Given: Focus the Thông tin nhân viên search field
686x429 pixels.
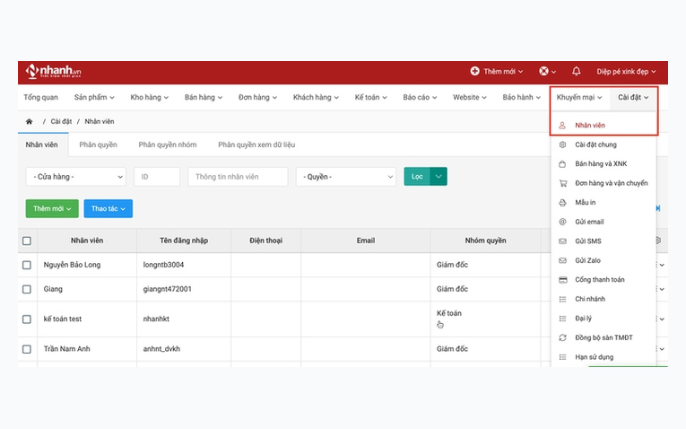Looking at the screenshot, I should [x=238, y=177].
